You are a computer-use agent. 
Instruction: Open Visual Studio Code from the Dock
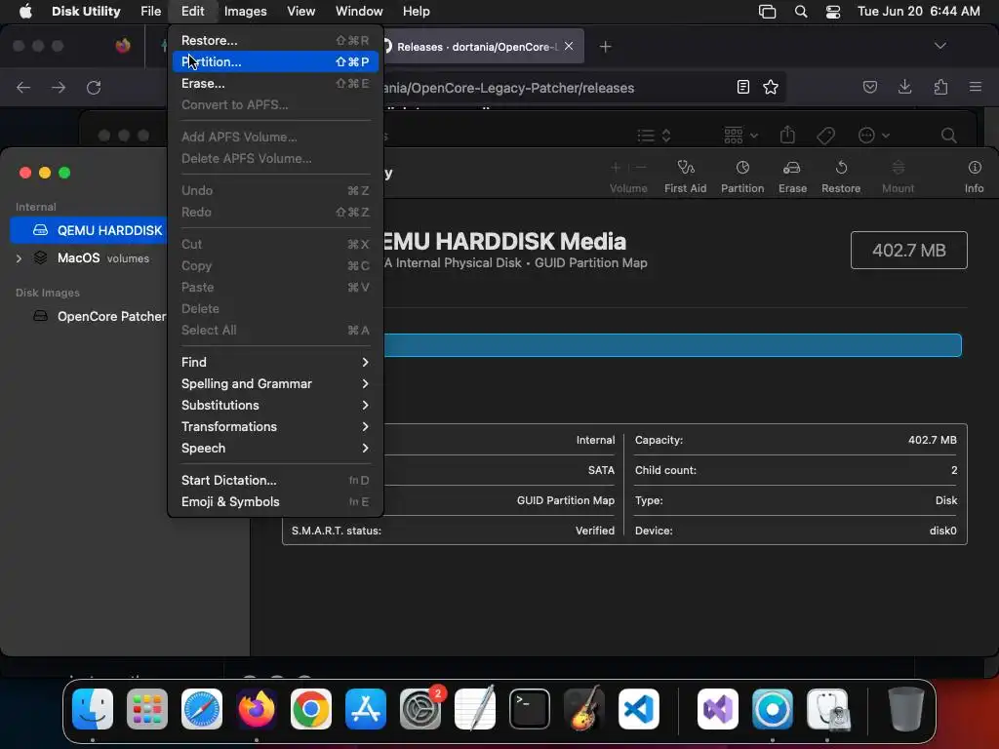tap(638, 709)
